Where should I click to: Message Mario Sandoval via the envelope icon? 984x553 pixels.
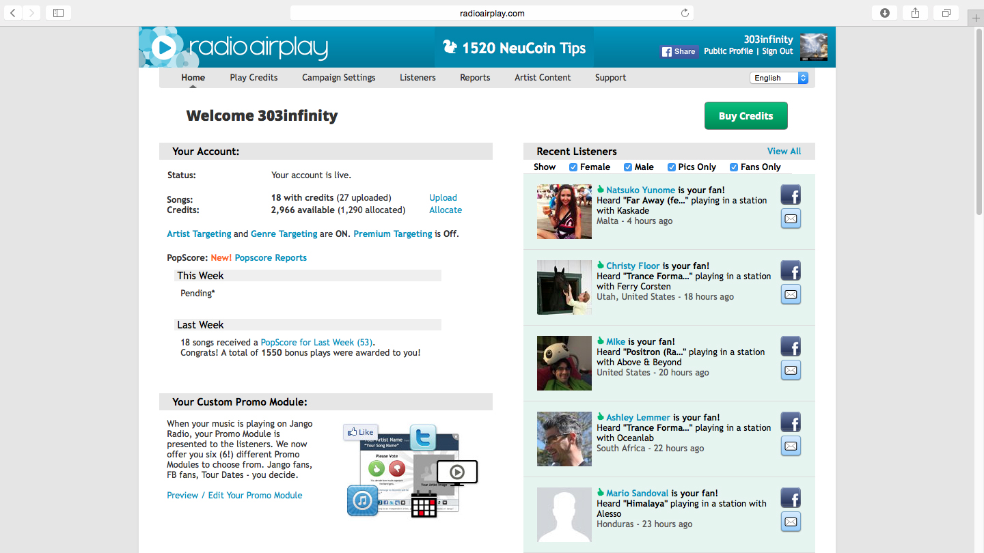[791, 522]
